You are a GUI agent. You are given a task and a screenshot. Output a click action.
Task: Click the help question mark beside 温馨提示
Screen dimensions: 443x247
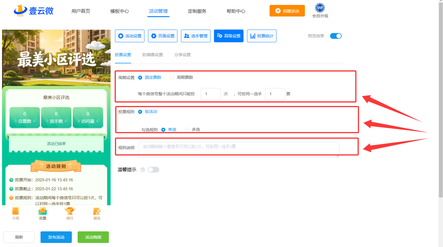(x=143, y=170)
